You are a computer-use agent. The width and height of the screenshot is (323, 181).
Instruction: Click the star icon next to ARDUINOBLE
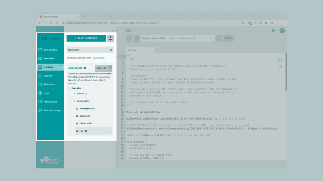pos(85,68)
